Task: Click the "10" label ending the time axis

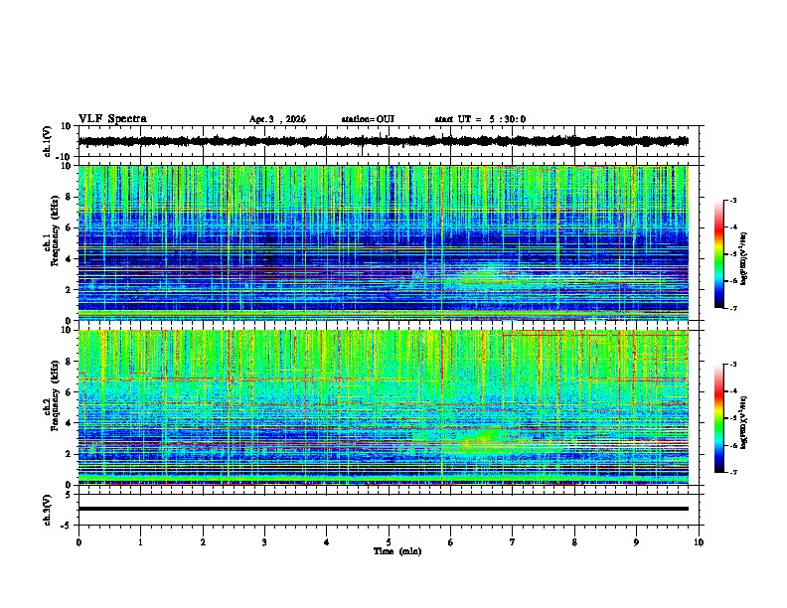Action: (699, 542)
